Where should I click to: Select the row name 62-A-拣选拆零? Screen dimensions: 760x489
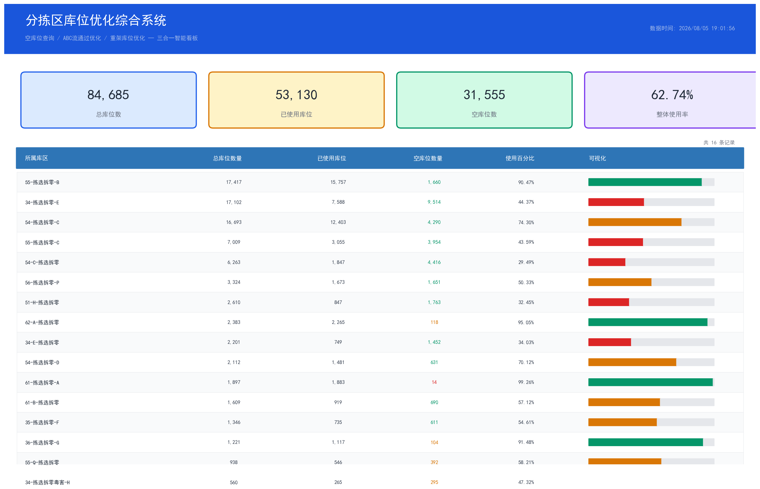coord(42,322)
